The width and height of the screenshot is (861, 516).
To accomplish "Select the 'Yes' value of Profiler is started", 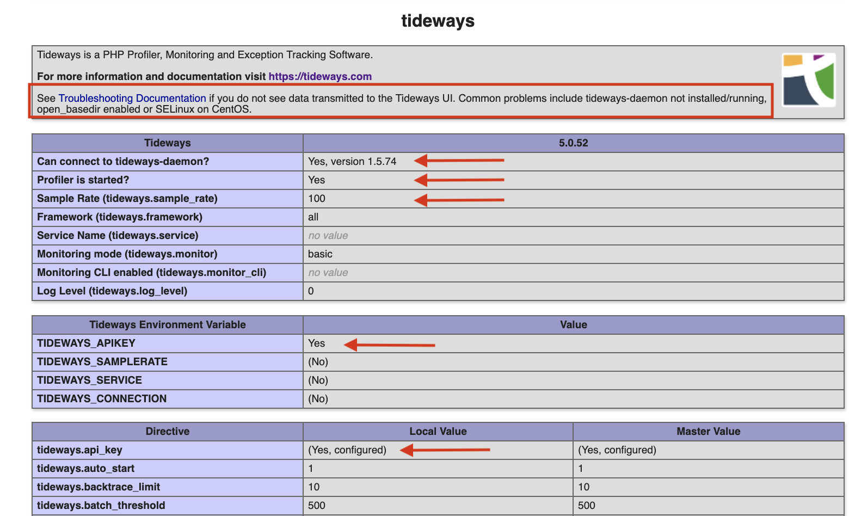I will (316, 180).
